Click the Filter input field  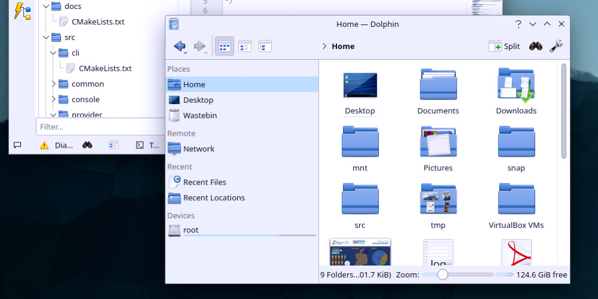pos(96,127)
